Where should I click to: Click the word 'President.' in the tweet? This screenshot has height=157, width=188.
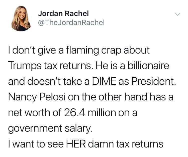[154, 81]
